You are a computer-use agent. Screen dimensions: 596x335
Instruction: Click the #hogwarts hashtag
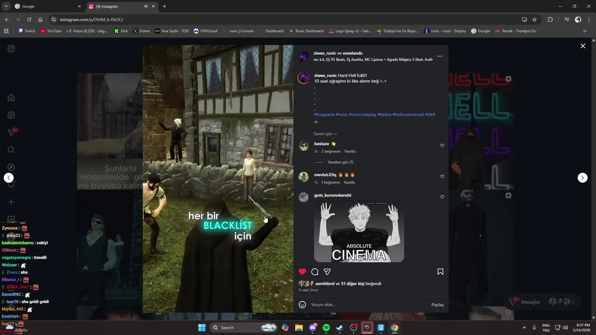[324, 114]
